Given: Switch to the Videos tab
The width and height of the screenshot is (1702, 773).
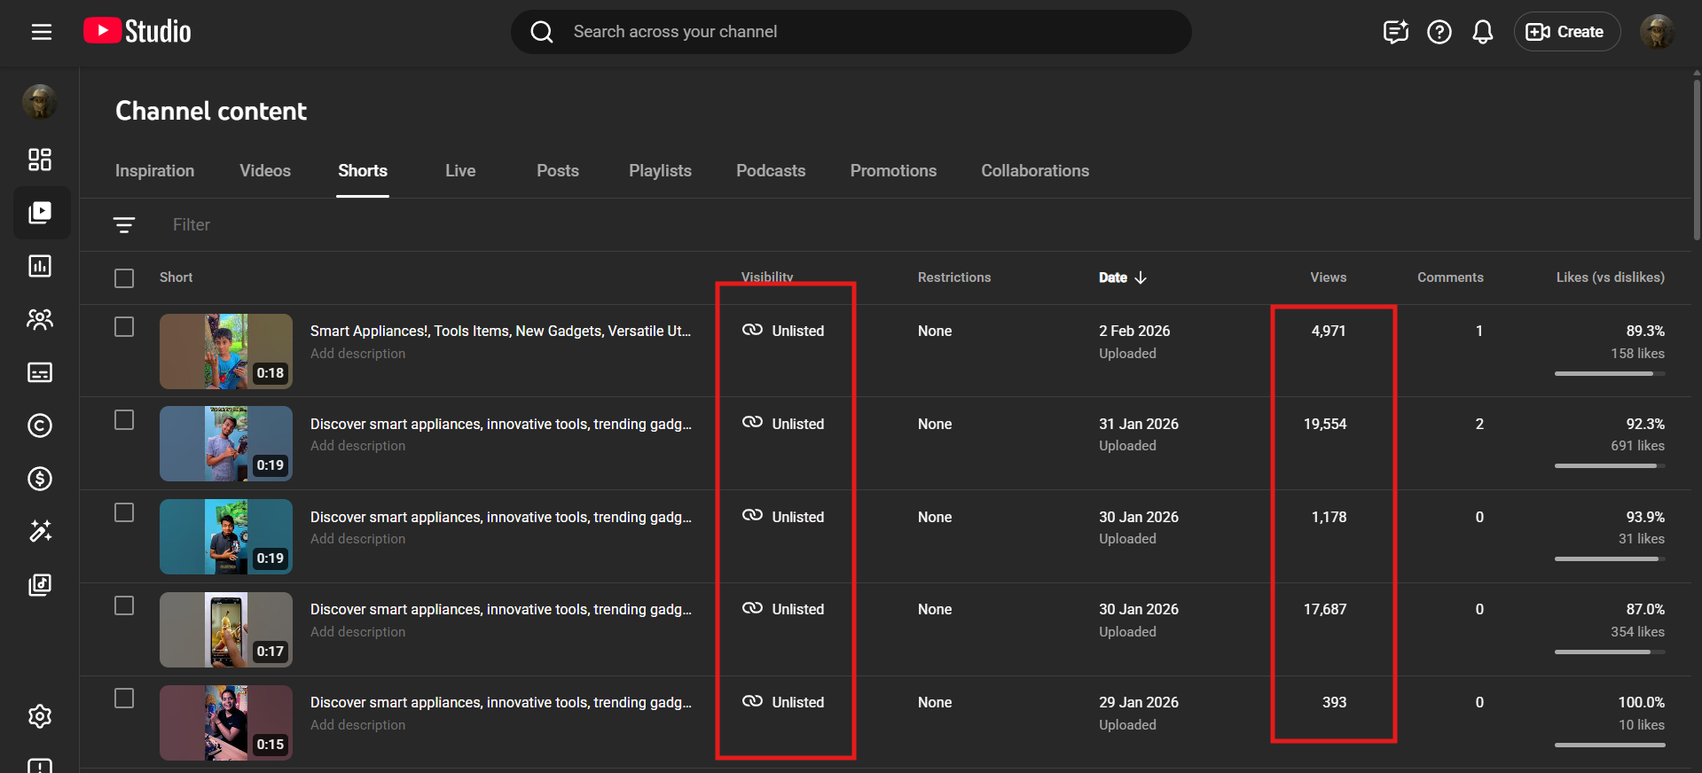Looking at the screenshot, I should point(264,171).
